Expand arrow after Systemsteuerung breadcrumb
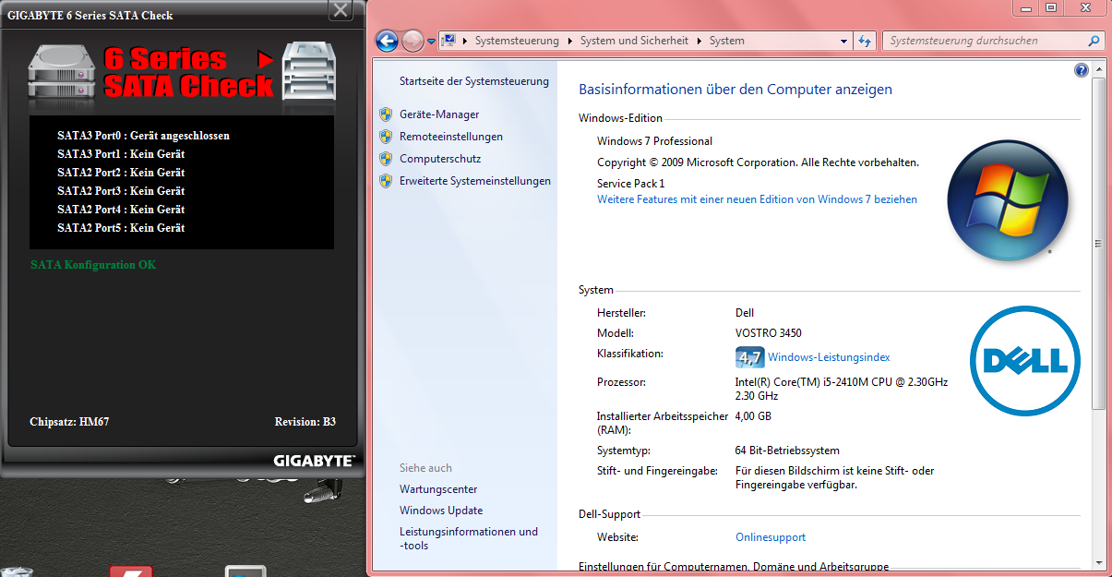Screen dimensions: 1112x577 pos(569,41)
